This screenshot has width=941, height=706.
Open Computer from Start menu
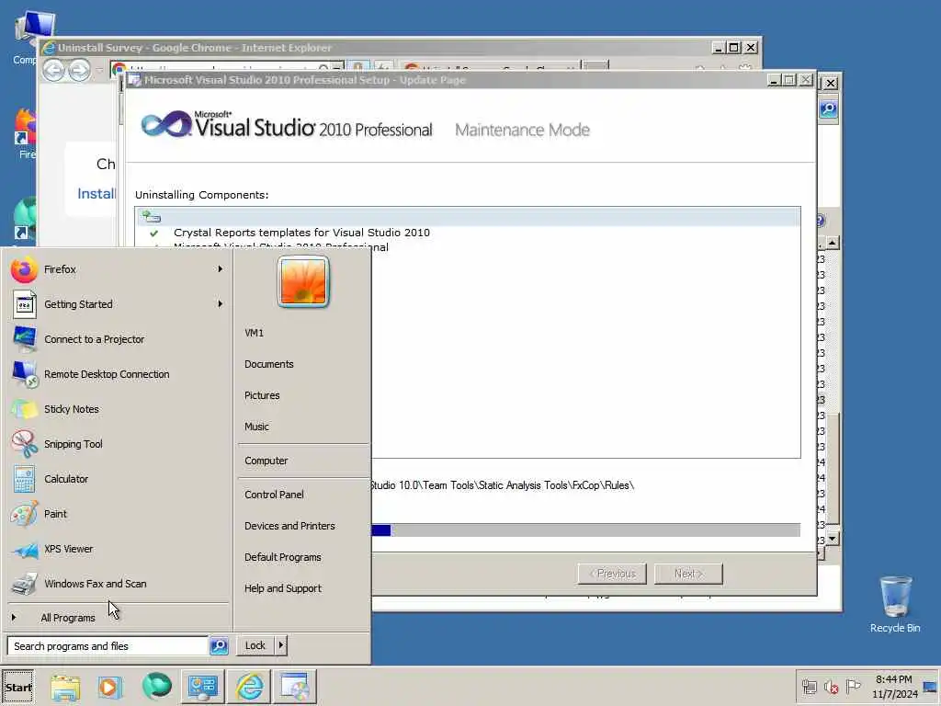tap(266, 461)
